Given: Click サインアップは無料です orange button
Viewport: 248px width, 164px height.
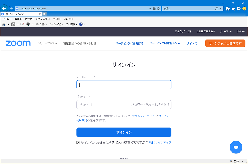Looking at the screenshot, I should pyautogui.click(x=225, y=43).
